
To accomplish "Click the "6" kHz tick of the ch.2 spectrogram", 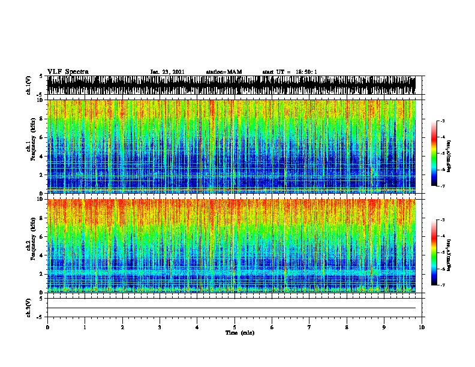I will [41, 236].
